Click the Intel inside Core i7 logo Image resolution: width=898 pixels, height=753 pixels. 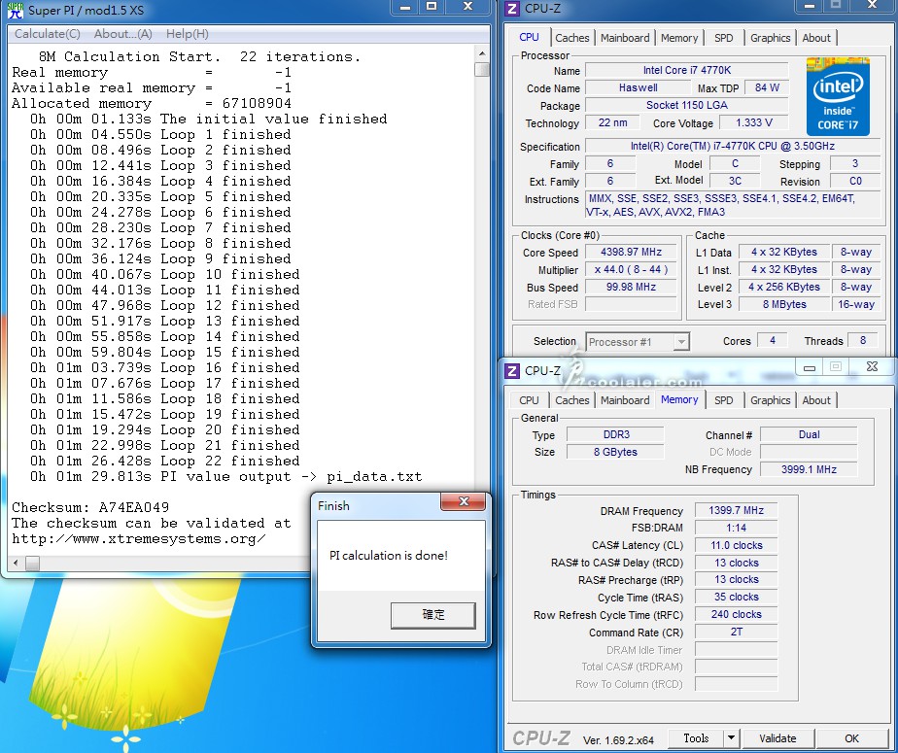(x=838, y=96)
